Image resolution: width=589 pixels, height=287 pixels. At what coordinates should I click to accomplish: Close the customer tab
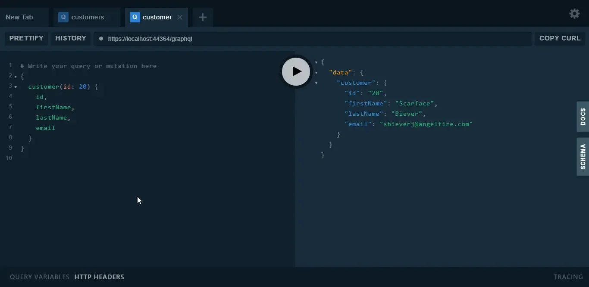pos(180,17)
